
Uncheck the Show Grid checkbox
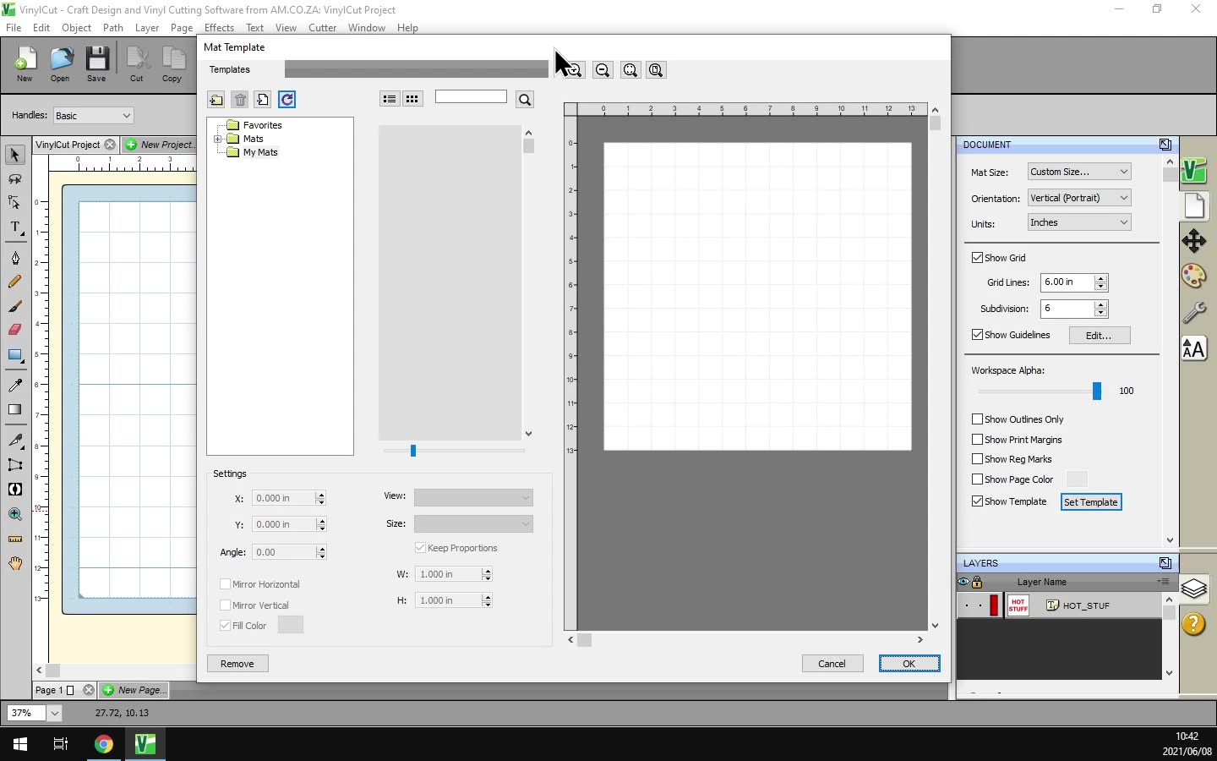coord(978,258)
